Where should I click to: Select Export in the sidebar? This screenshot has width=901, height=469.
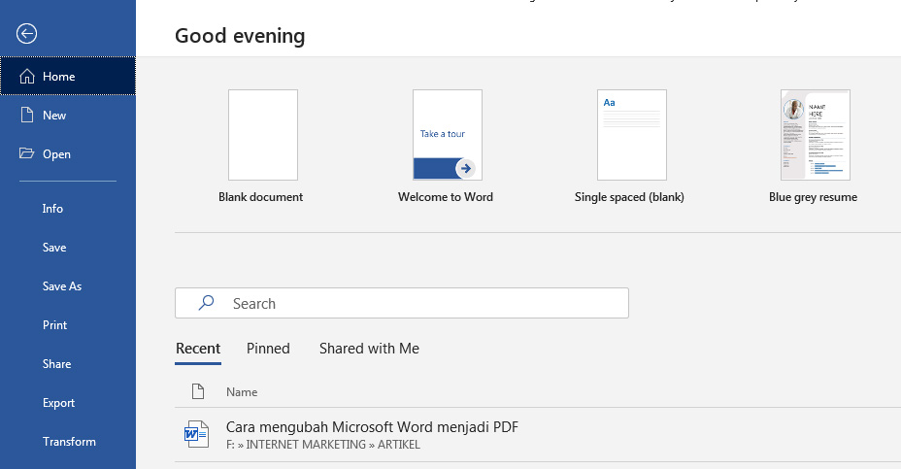[58, 403]
